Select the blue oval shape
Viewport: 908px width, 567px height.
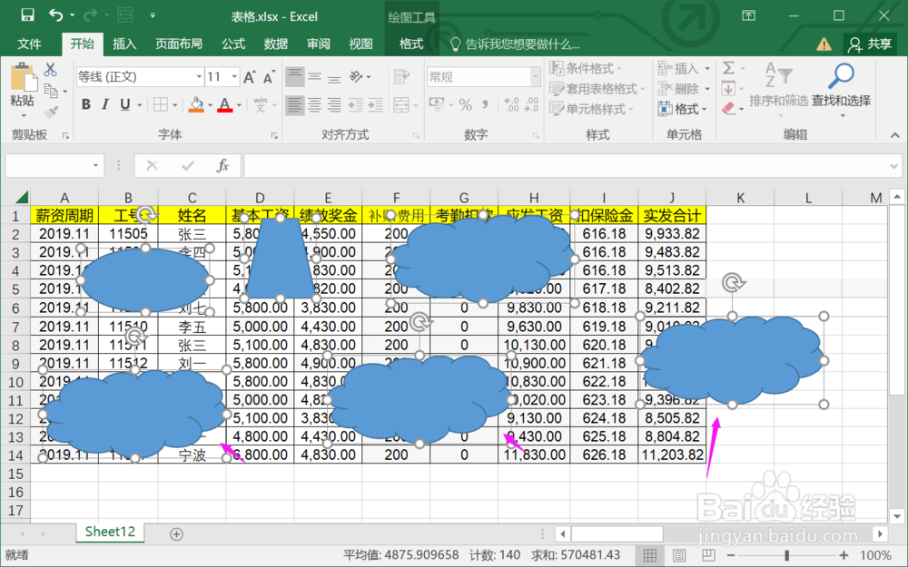(144, 280)
